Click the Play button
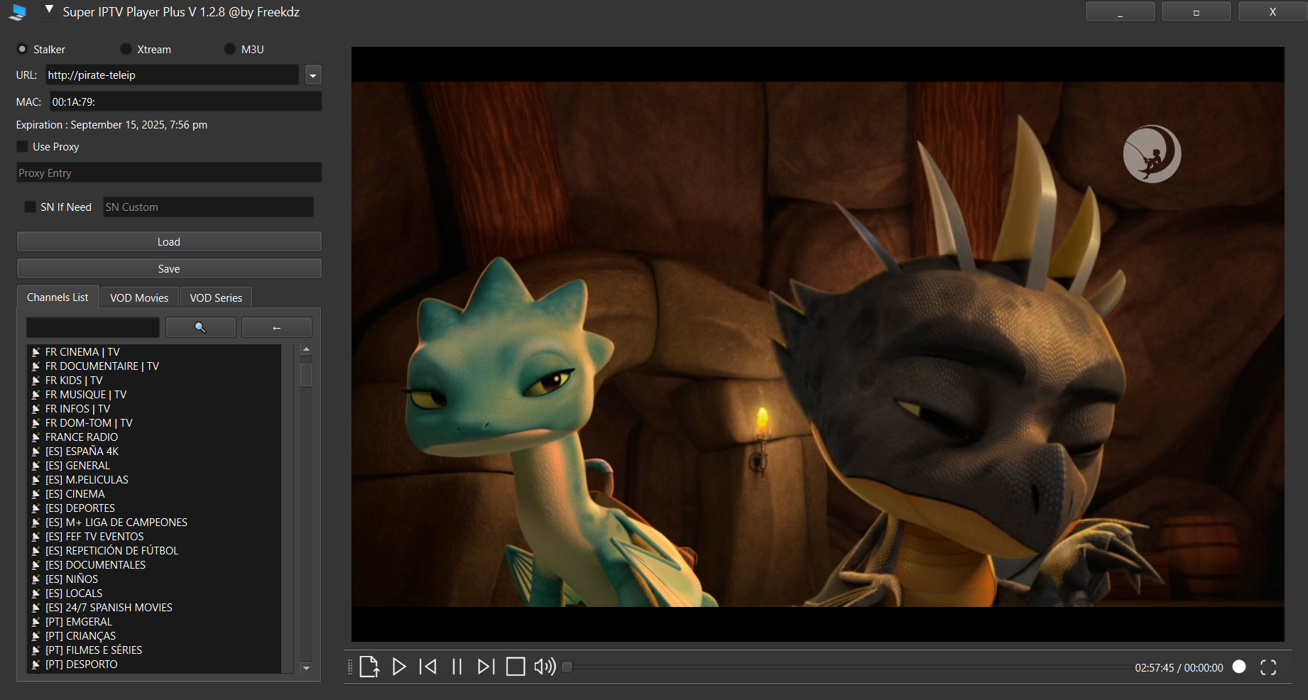The height and width of the screenshot is (700, 1308). pyautogui.click(x=399, y=667)
